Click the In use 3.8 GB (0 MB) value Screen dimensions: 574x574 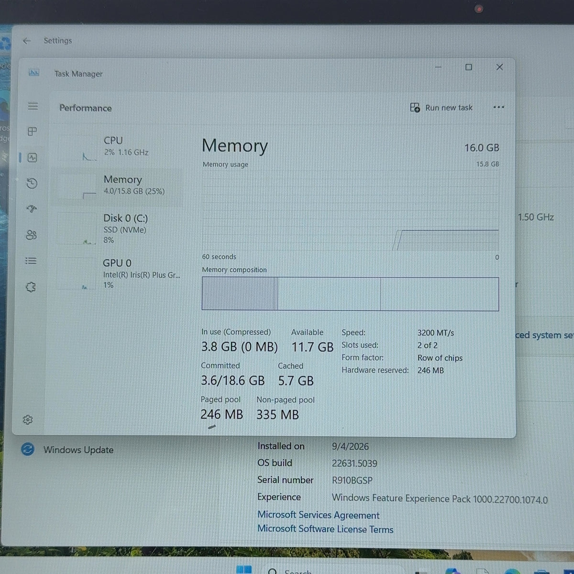tap(239, 347)
